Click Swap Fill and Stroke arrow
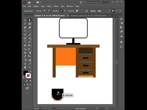The height and width of the screenshot is (110, 147). 30,71
